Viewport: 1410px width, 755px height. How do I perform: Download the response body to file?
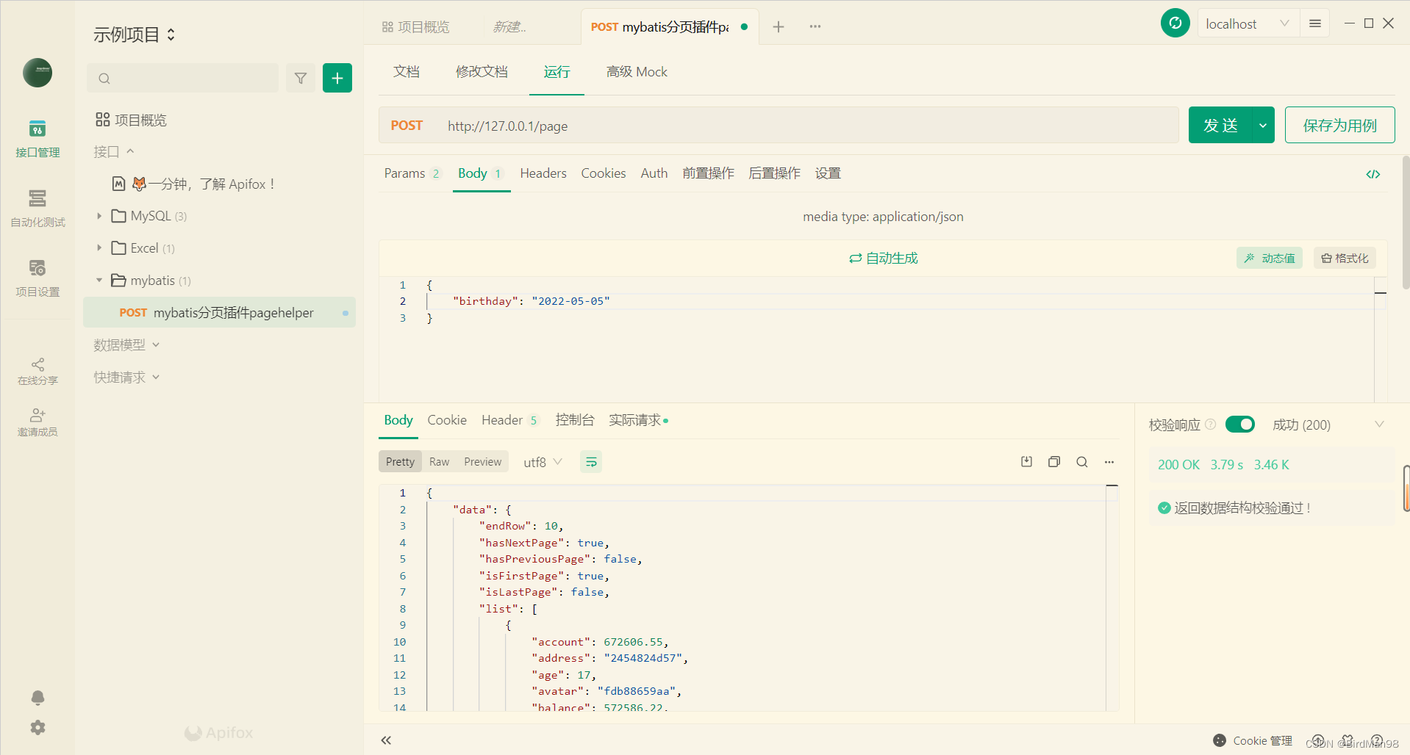tap(1027, 462)
